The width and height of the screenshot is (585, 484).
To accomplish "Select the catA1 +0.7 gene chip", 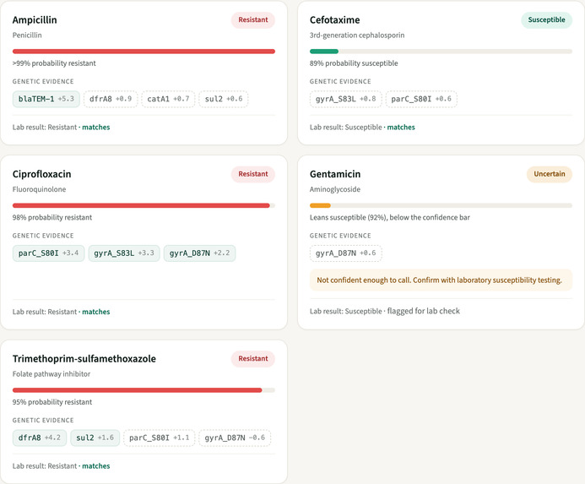I will point(168,99).
